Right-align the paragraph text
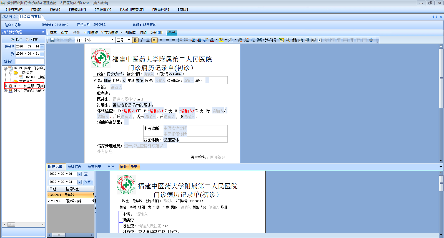The width and height of the screenshot is (444, 238). 167,40
